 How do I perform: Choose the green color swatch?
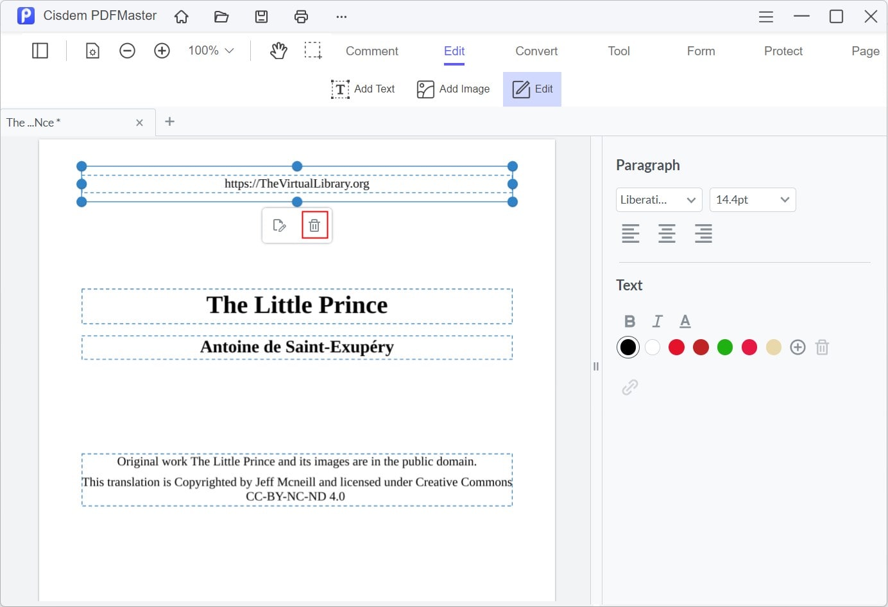[x=725, y=347]
